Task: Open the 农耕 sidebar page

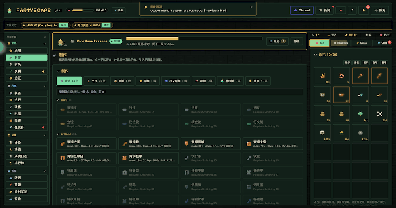Action: coord(27,71)
